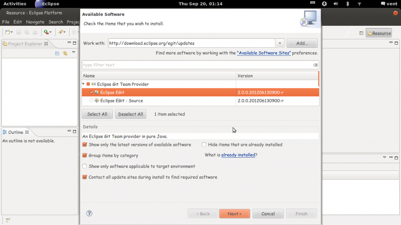Open the Bluetooth indicator in top bar
Viewport: 401px width, 225px height.
(x=348, y=4)
